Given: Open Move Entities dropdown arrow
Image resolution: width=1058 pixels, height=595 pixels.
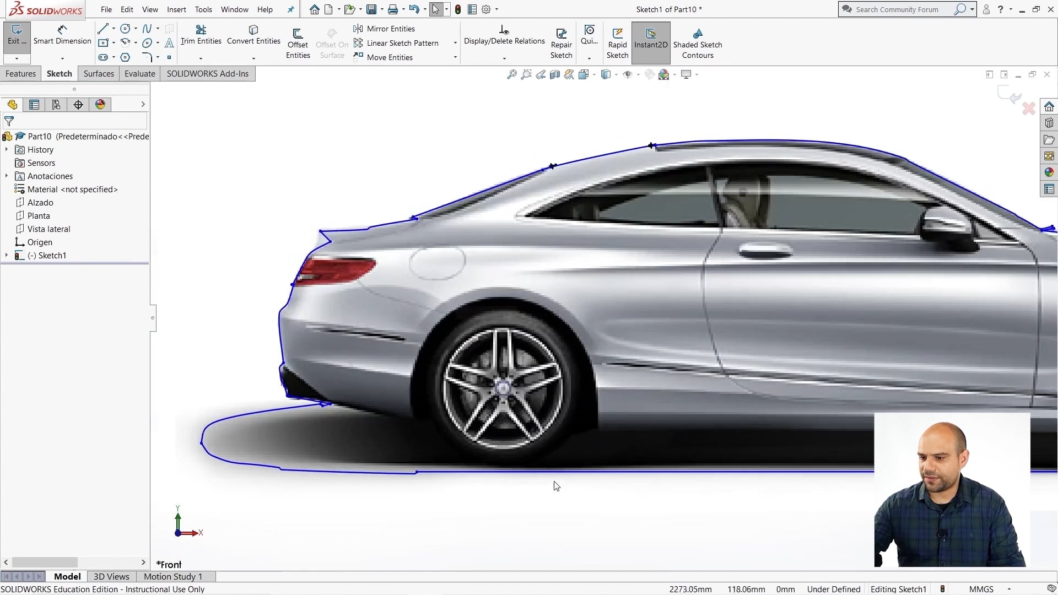Looking at the screenshot, I should (x=455, y=57).
